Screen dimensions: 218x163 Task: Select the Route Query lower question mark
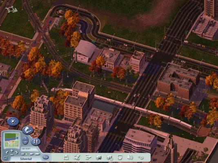(25, 142)
